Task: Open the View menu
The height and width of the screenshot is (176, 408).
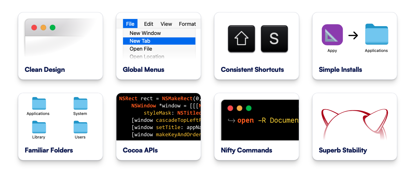Action: [x=166, y=24]
